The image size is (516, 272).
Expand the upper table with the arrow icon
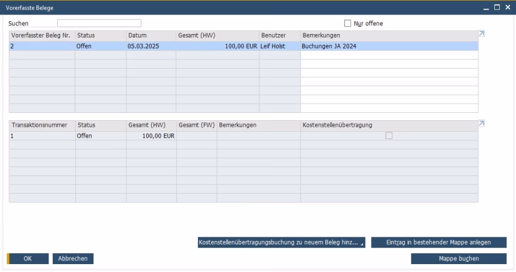click(482, 34)
